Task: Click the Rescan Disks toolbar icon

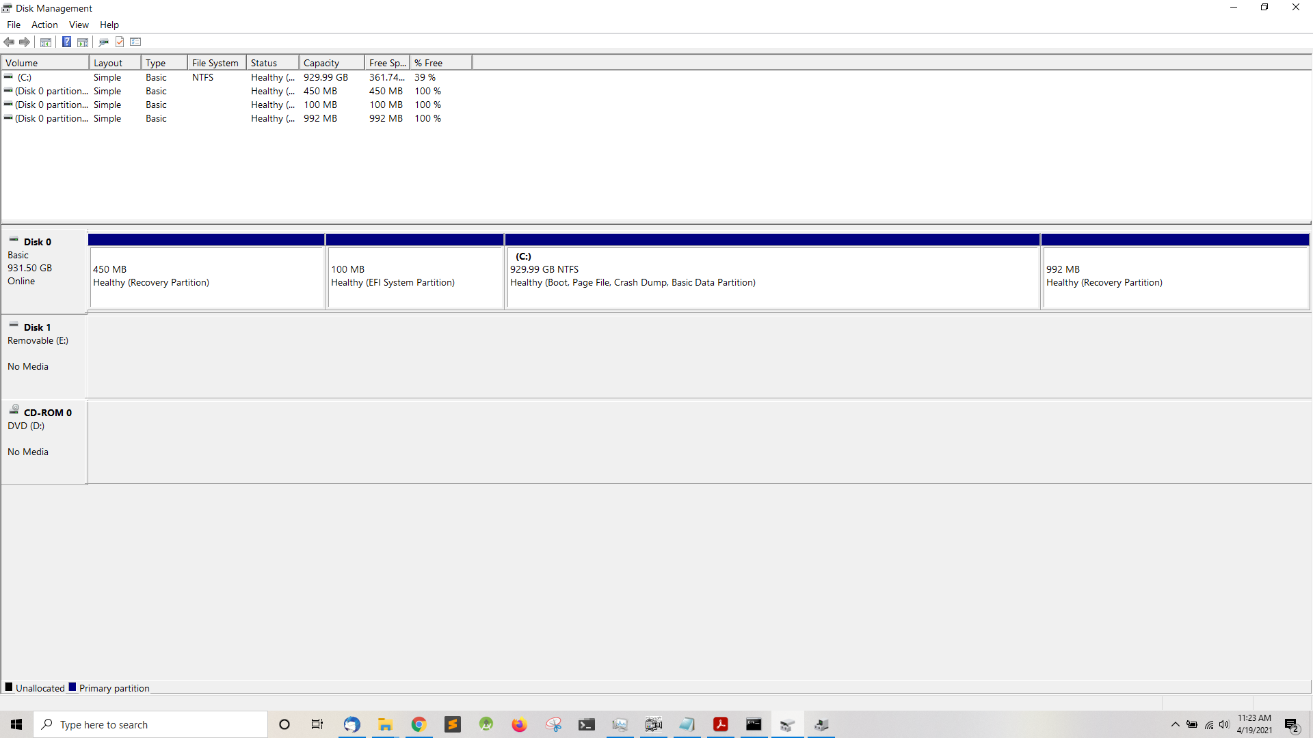Action: click(104, 42)
